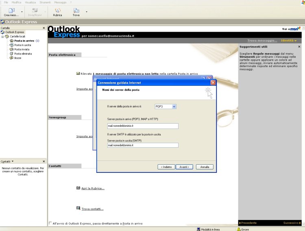Open the Visualizza menu
The height and width of the screenshot is (231, 305).
pos(30,2)
